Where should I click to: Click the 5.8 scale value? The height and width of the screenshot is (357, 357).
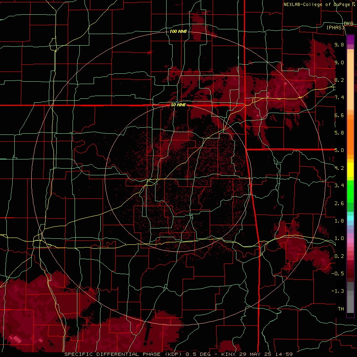(339, 133)
